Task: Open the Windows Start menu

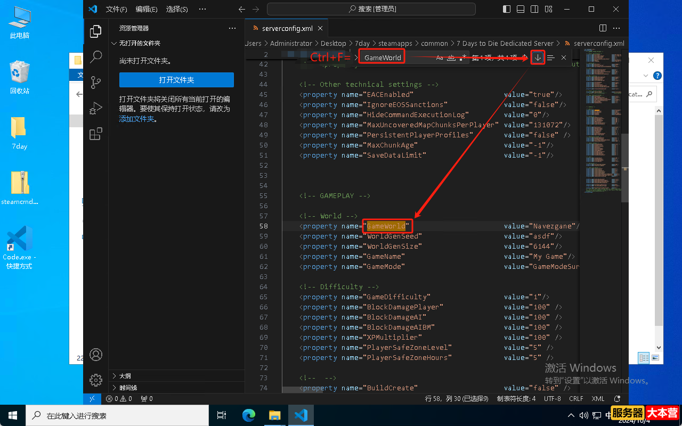Action: pyautogui.click(x=13, y=415)
